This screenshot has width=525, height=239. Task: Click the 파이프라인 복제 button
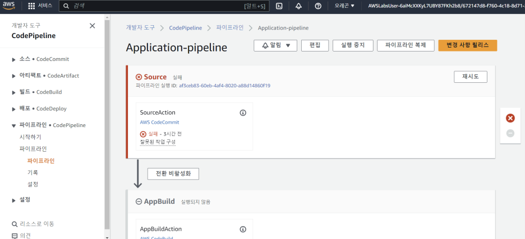(x=406, y=45)
